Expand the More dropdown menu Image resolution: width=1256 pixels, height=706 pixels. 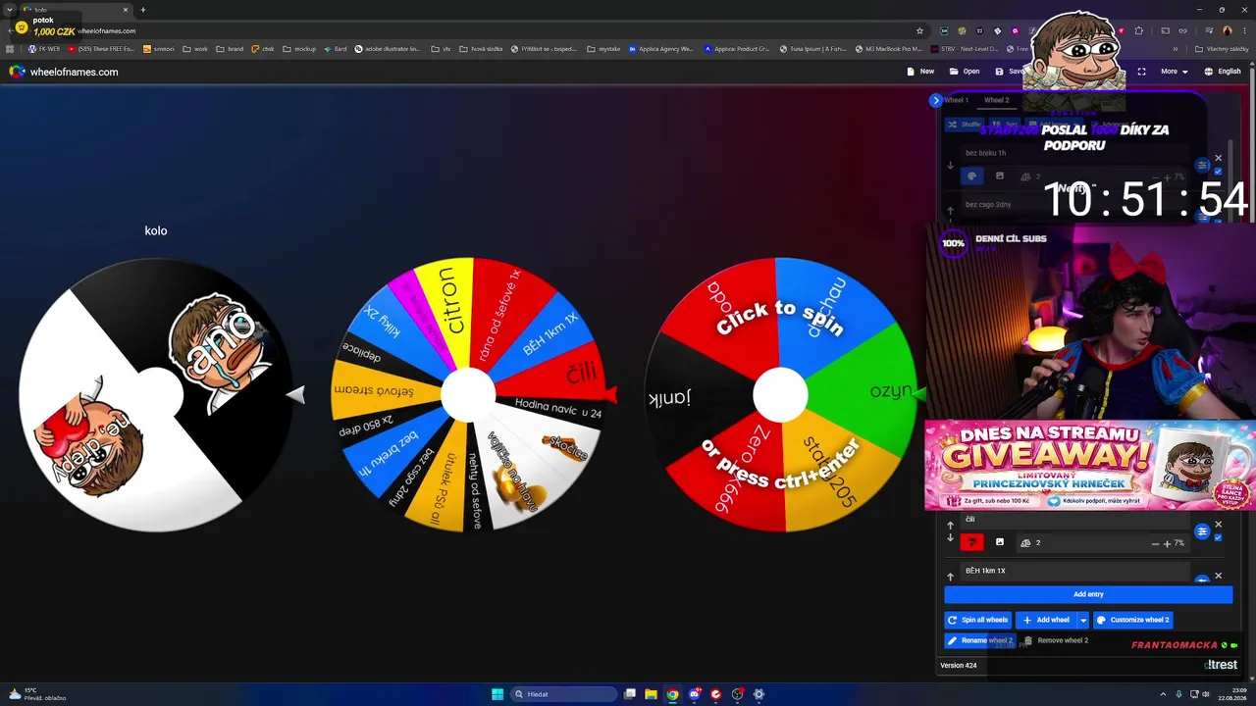[x=1175, y=72]
